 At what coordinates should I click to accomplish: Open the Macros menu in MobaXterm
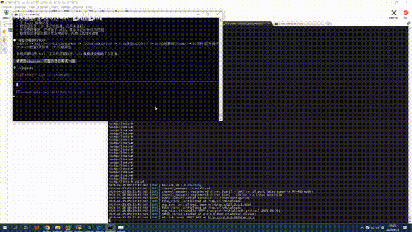pyautogui.click(x=78, y=7)
